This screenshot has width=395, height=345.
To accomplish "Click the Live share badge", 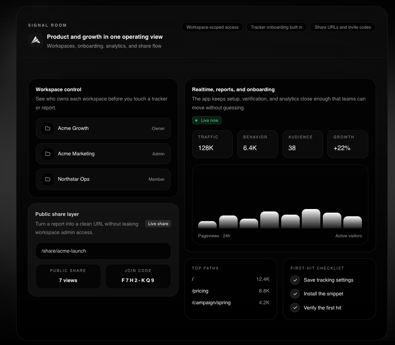I will (158, 224).
